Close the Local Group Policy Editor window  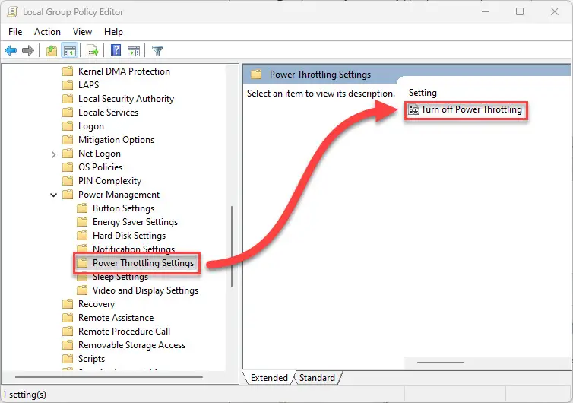tap(554, 11)
